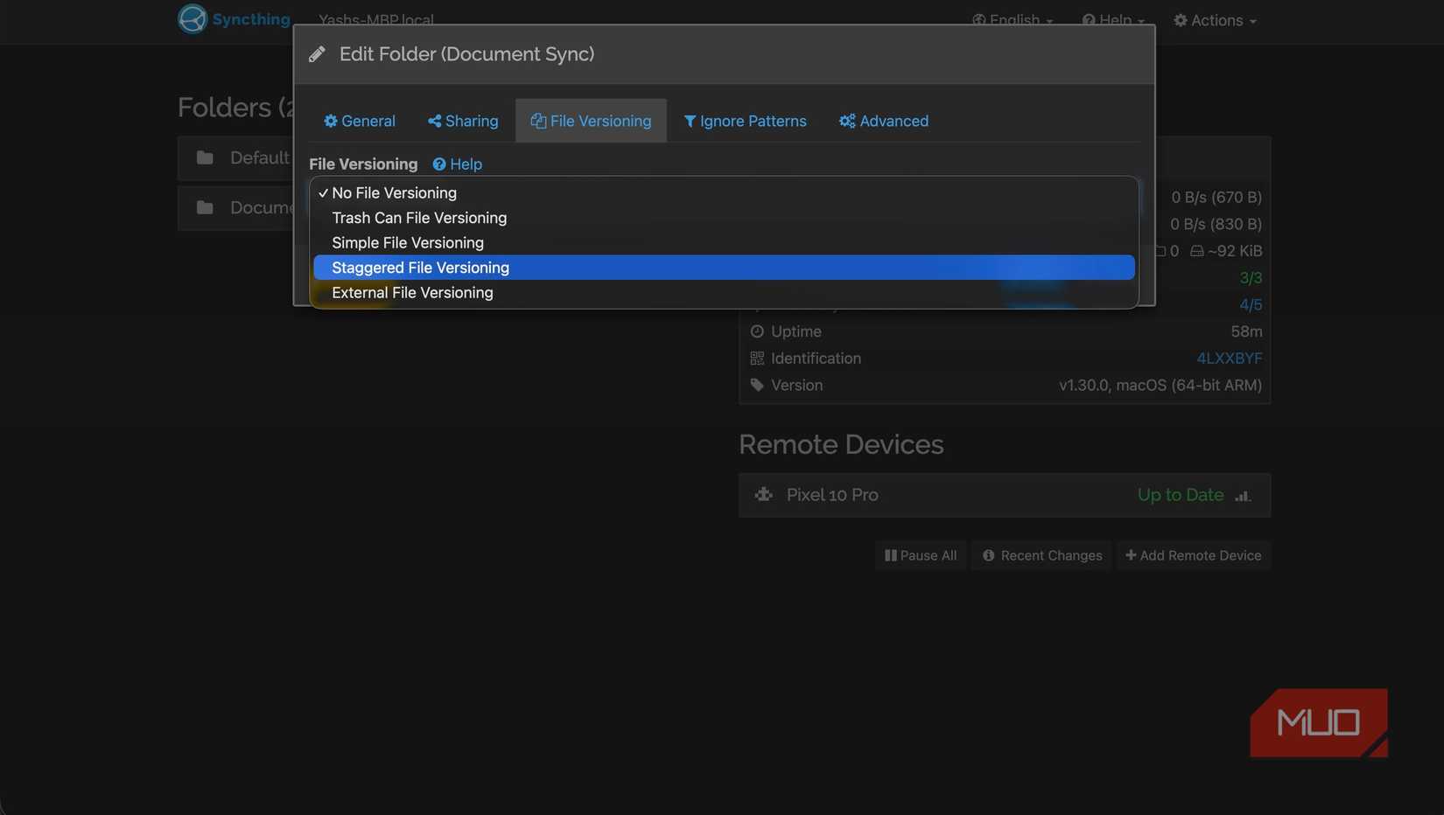The height and width of the screenshot is (815, 1444).
Task: Click the signal bars icon next to Up to Date
Action: (1242, 496)
